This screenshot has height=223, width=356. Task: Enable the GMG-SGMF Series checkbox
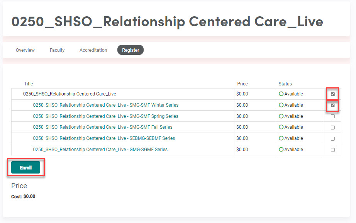click(332, 149)
